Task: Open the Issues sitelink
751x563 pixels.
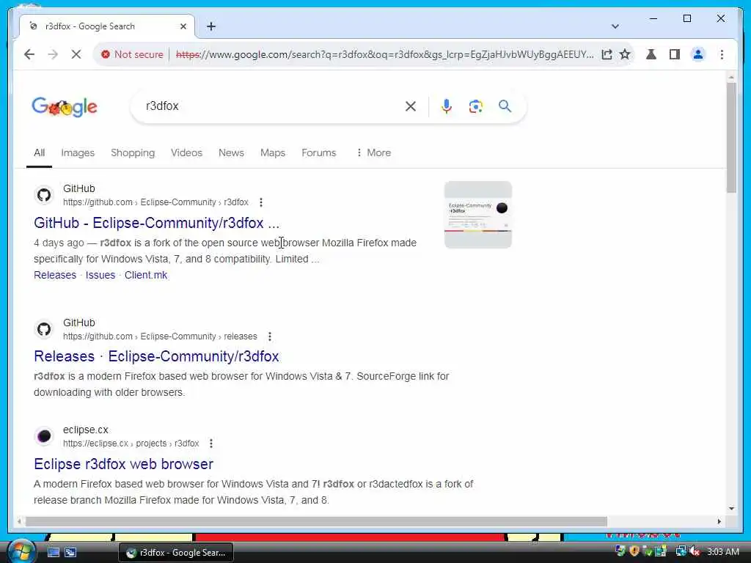Action: coord(100,276)
